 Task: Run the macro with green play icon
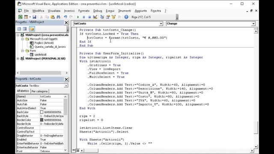tap(78, 17)
